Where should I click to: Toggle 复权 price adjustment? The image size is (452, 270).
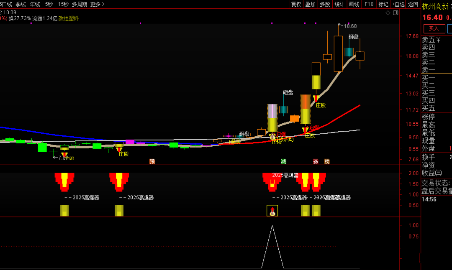click(296, 4)
